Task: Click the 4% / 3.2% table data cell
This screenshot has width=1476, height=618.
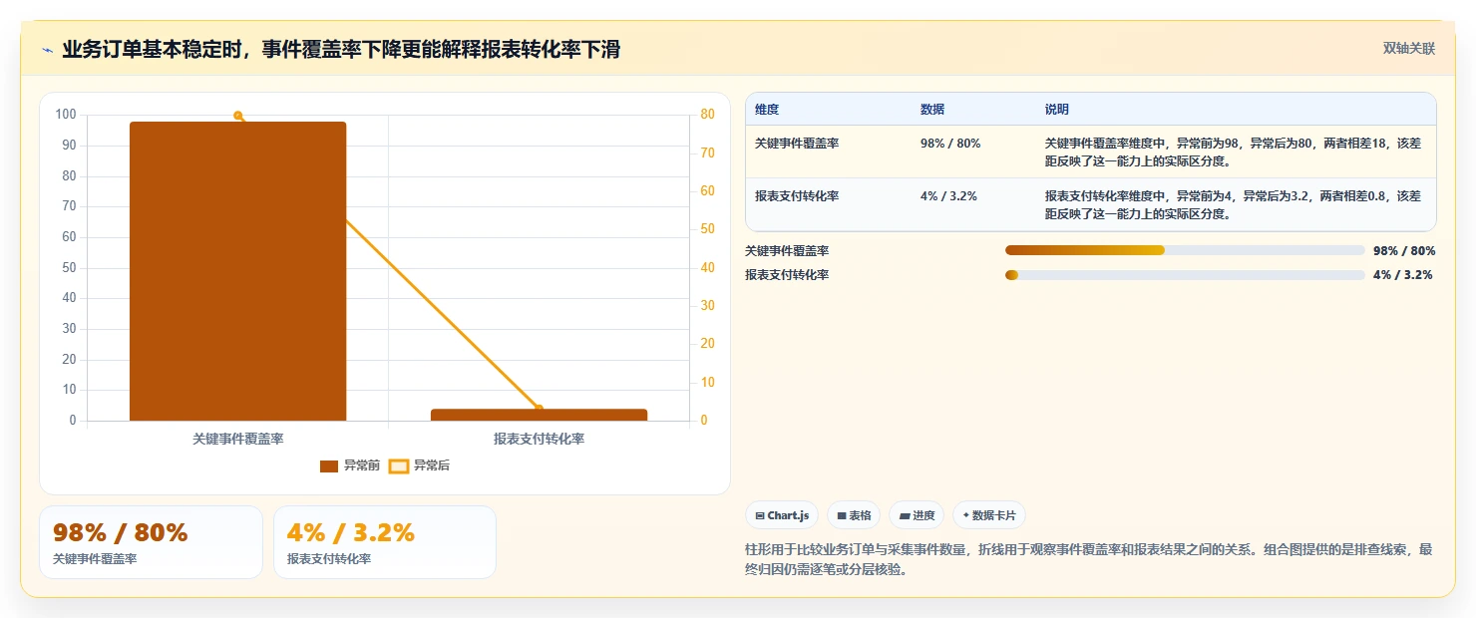Action: (948, 196)
